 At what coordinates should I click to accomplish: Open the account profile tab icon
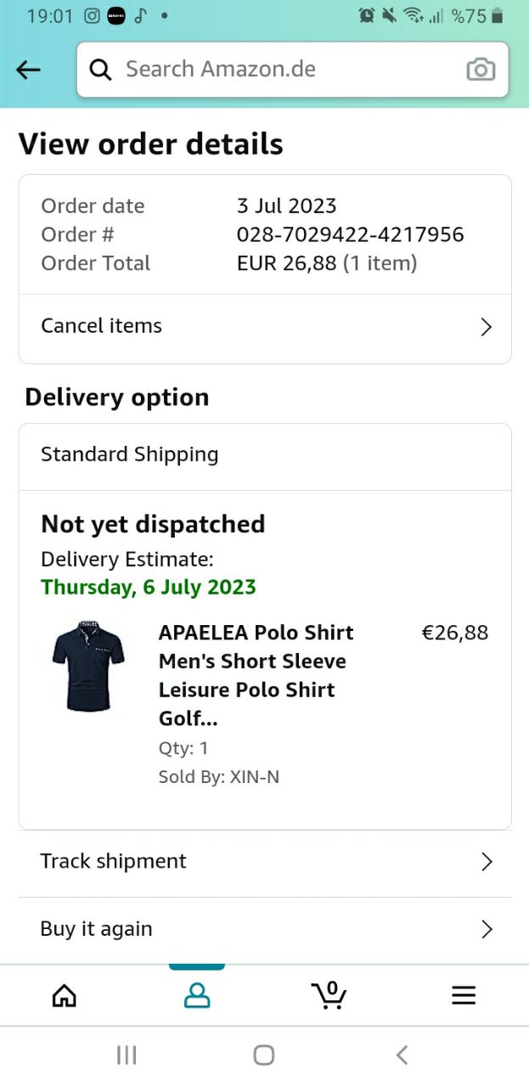point(197,995)
